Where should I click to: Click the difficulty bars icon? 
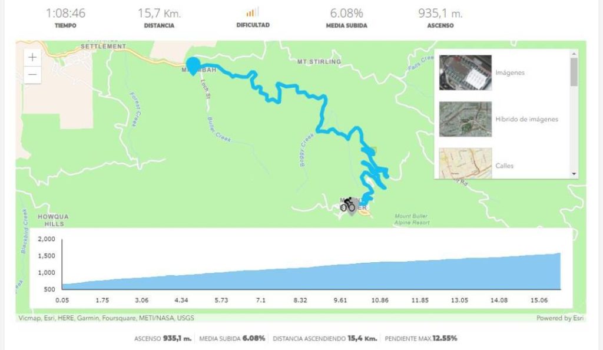tap(253, 13)
